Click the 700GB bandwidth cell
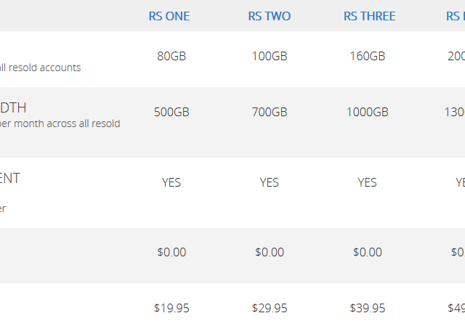465x329 pixels. point(270,112)
